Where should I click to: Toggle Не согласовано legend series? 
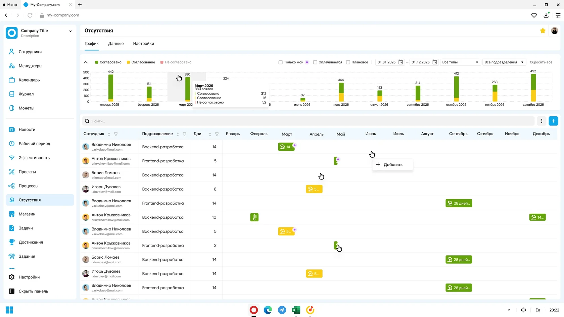[x=176, y=62]
